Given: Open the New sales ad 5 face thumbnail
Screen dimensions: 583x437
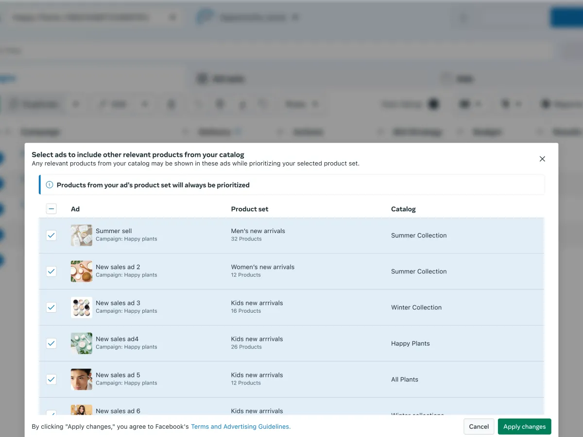Looking at the screenshot, I should pos(81,379).
